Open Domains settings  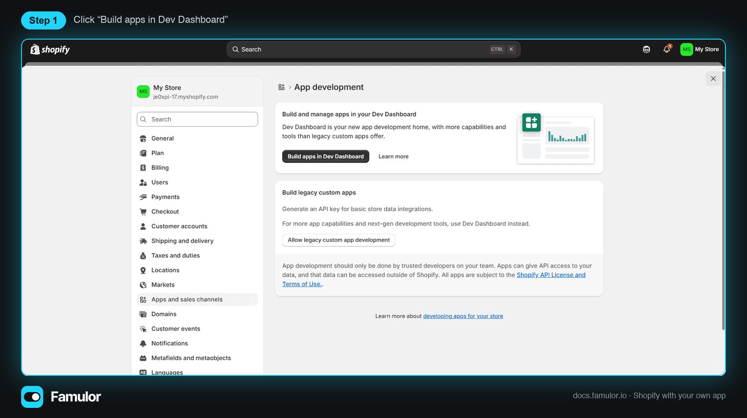pos(197,314)
